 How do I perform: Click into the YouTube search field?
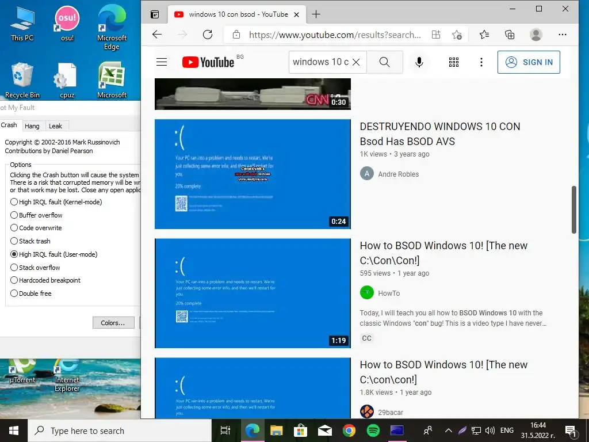pyautogui.click(x=320, y=62)
